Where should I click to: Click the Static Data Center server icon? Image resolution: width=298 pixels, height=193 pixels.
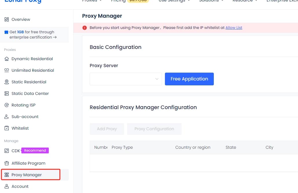tap(7, 93)
